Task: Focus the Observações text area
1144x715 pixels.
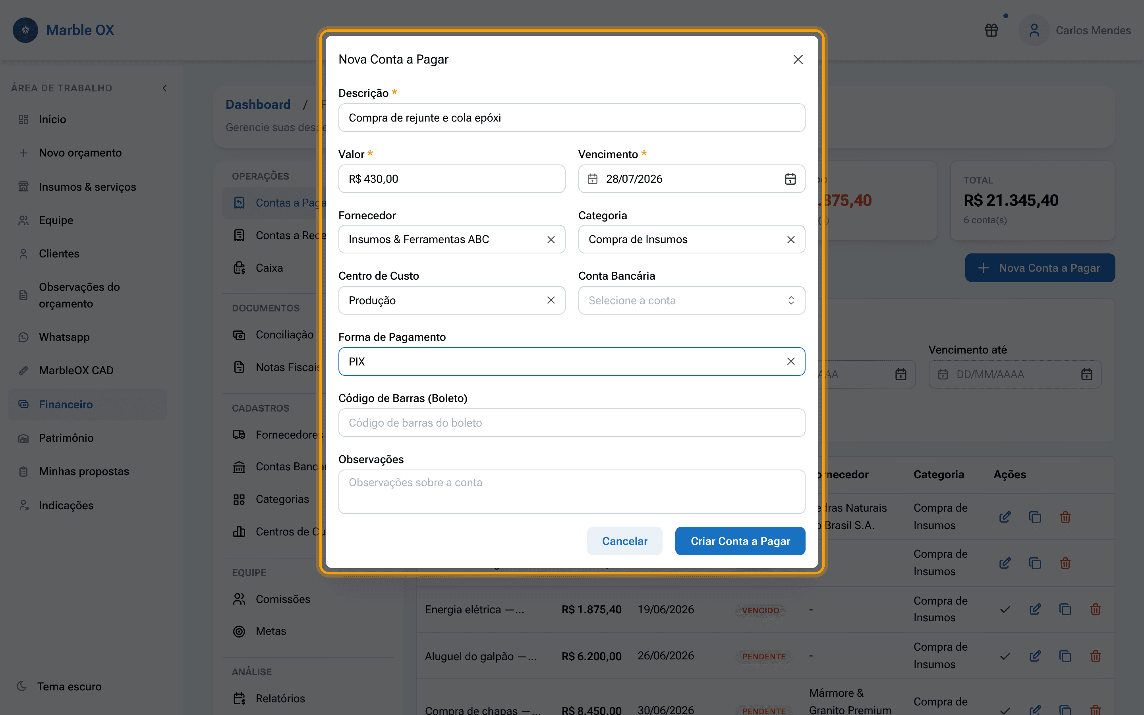Action: tap(572, 492)
